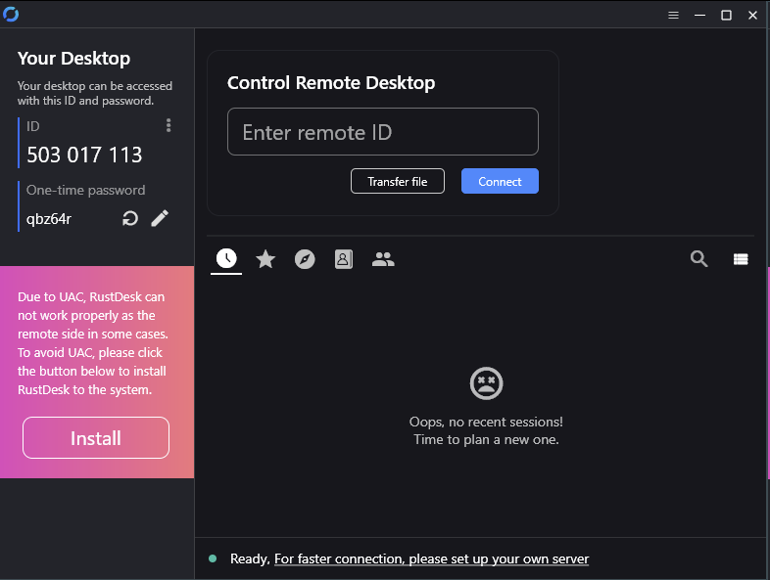The image size is (770, 580).
Task: Open the favorites star tab
Action: [265, 259]
